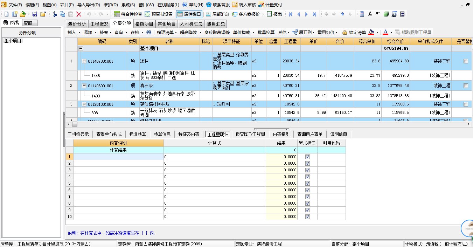Select 整个项目 in the project tree

[x=13, y=41]
